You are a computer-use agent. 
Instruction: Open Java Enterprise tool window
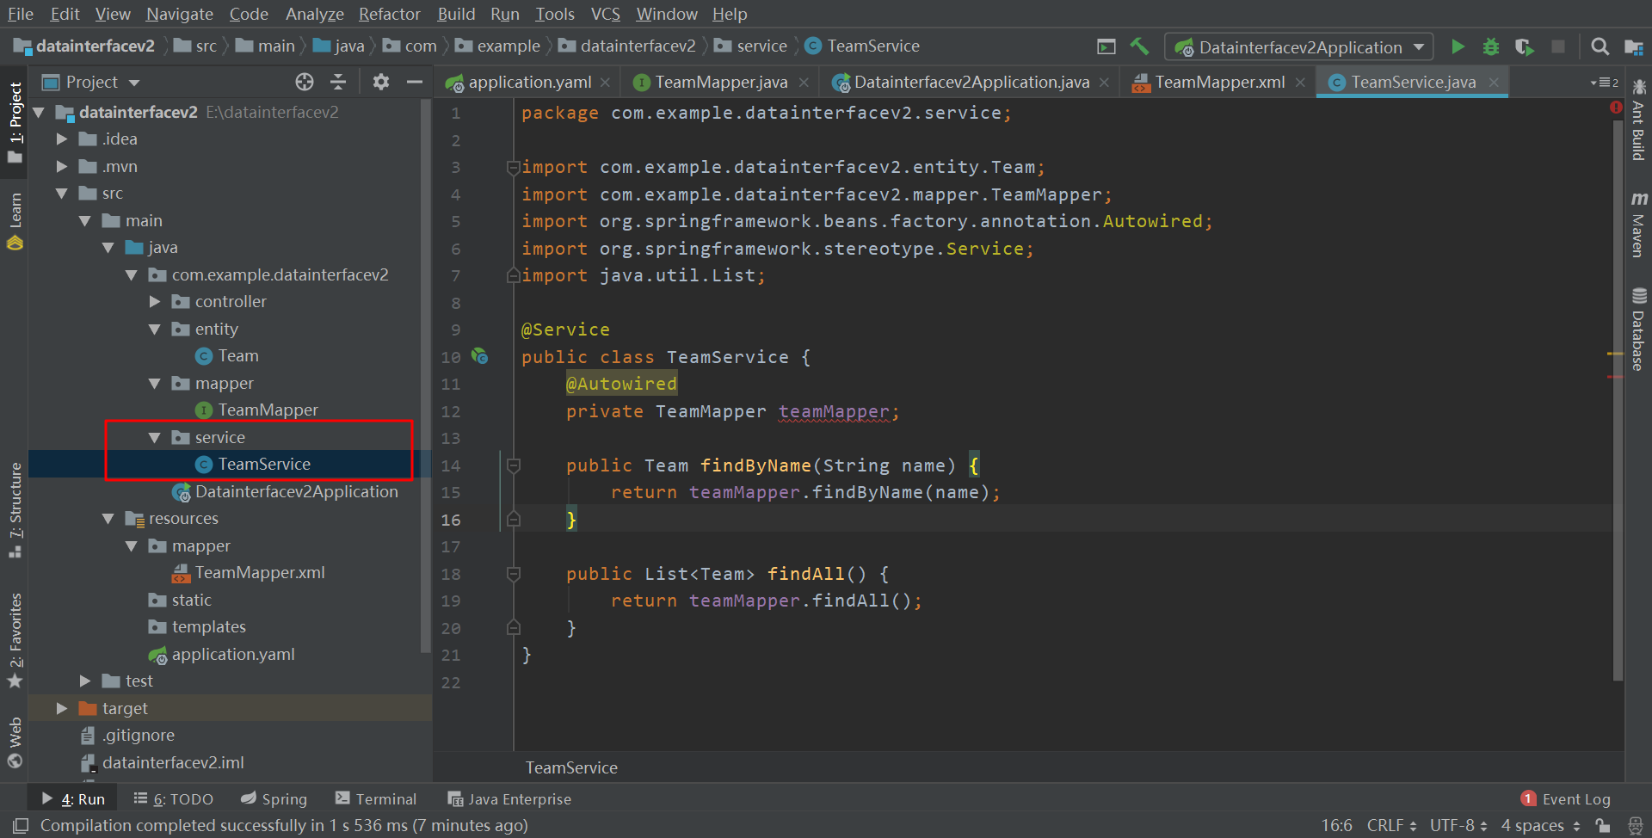509,799
